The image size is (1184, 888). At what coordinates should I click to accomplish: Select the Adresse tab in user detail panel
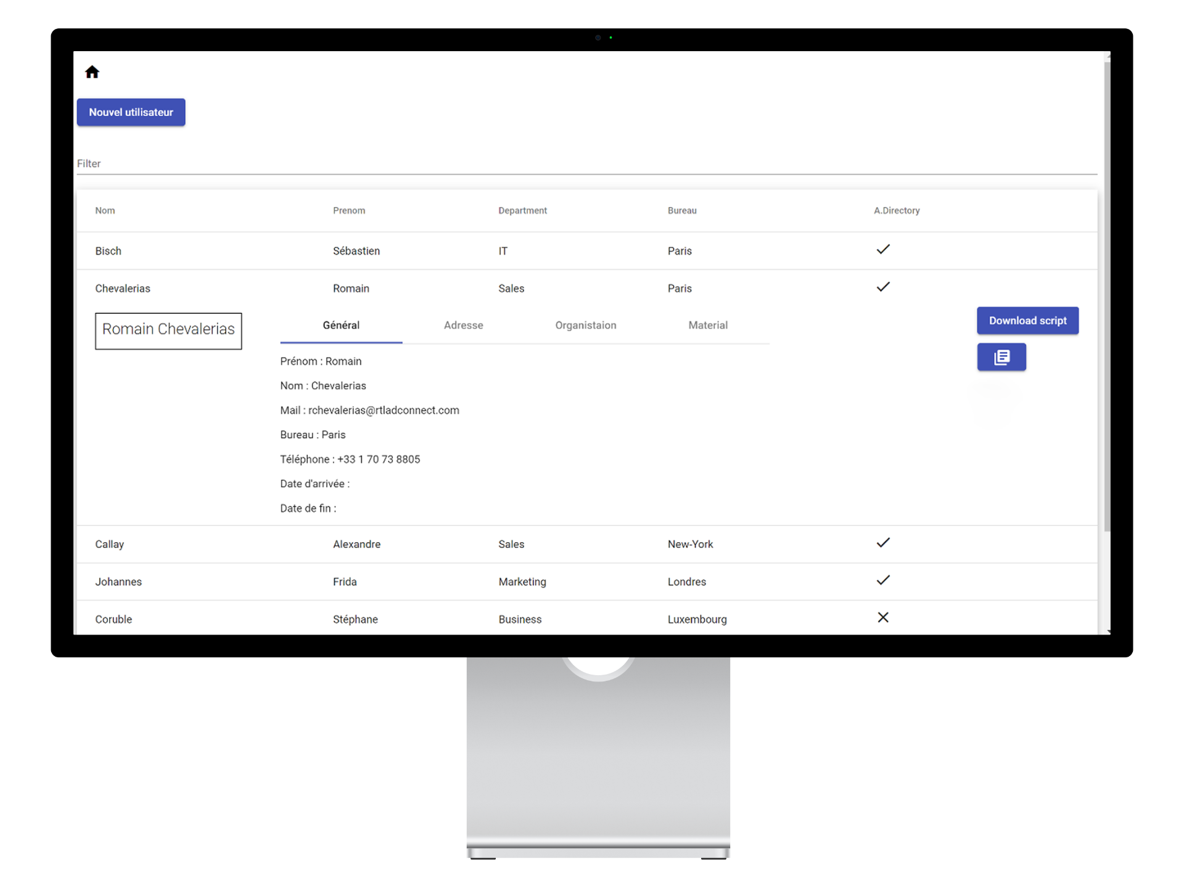pos(463,324)
